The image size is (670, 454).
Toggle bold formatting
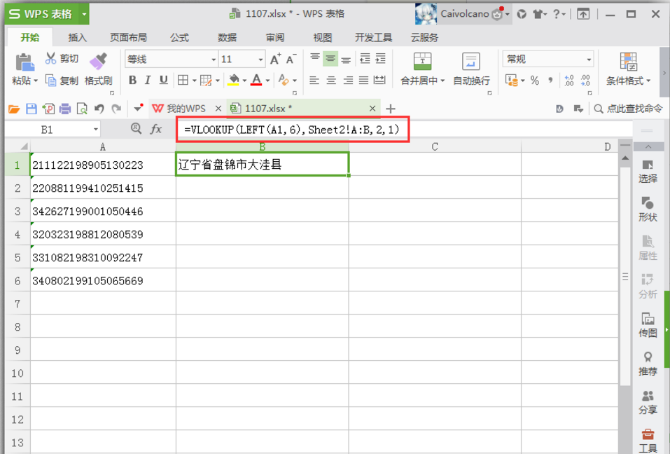click(132, 80)
